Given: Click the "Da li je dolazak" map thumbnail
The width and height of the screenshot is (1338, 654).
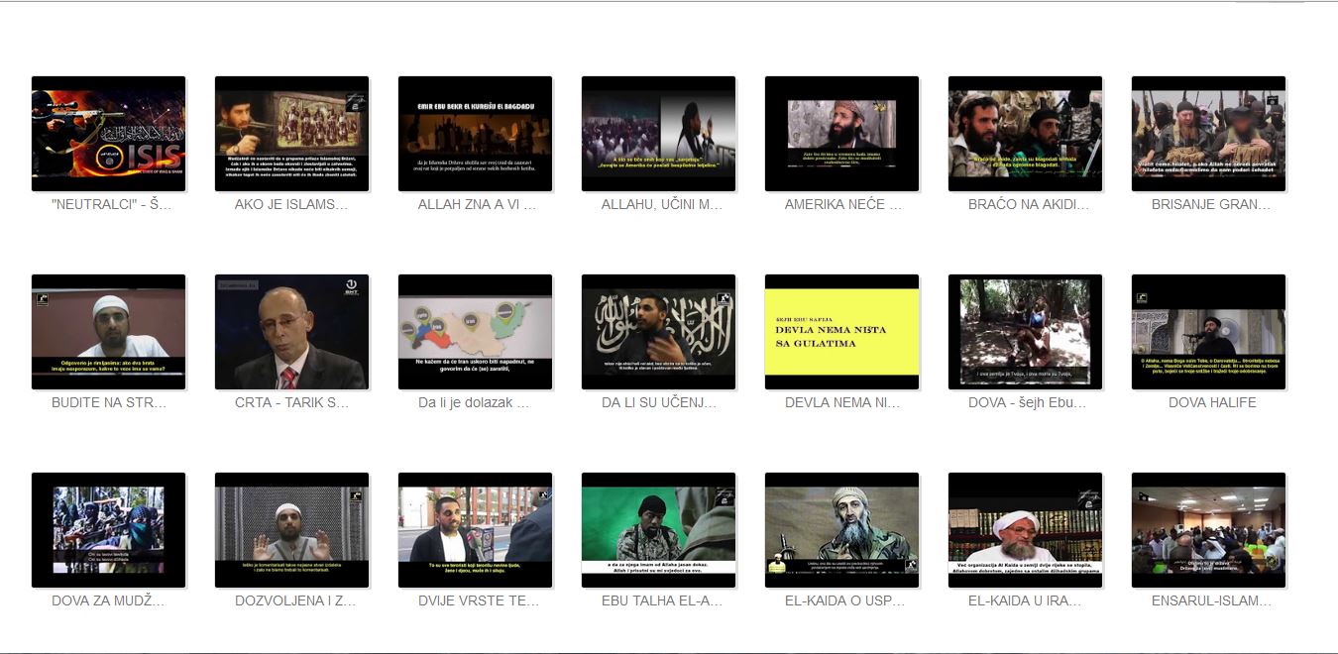Looking at the screenshot, I should [x=475, y=332].
